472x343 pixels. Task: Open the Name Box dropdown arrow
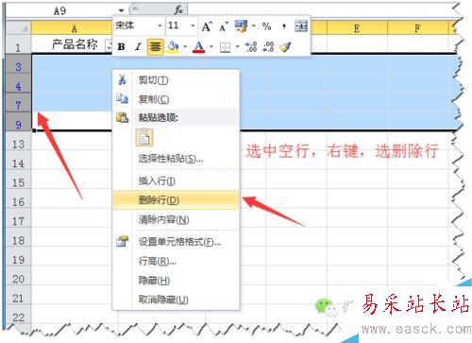click(122, 11)
